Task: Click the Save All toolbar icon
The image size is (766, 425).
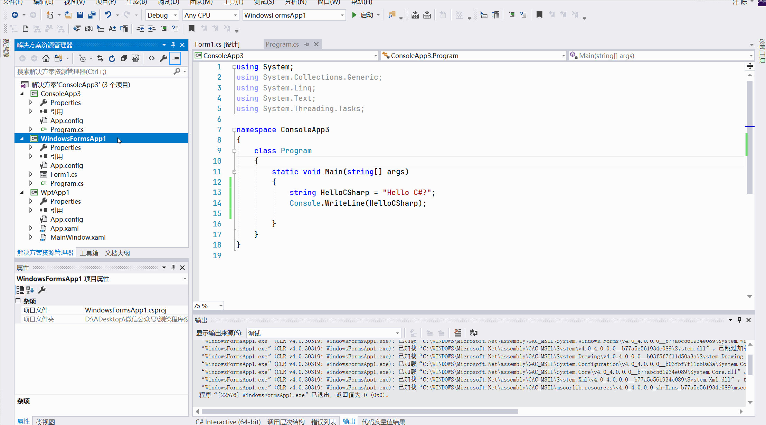Action: 92,15
